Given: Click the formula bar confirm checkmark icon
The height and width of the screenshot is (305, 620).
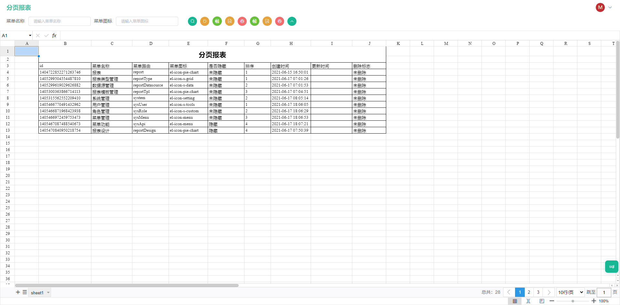Looking at the screenshot, I should [46, 36].
